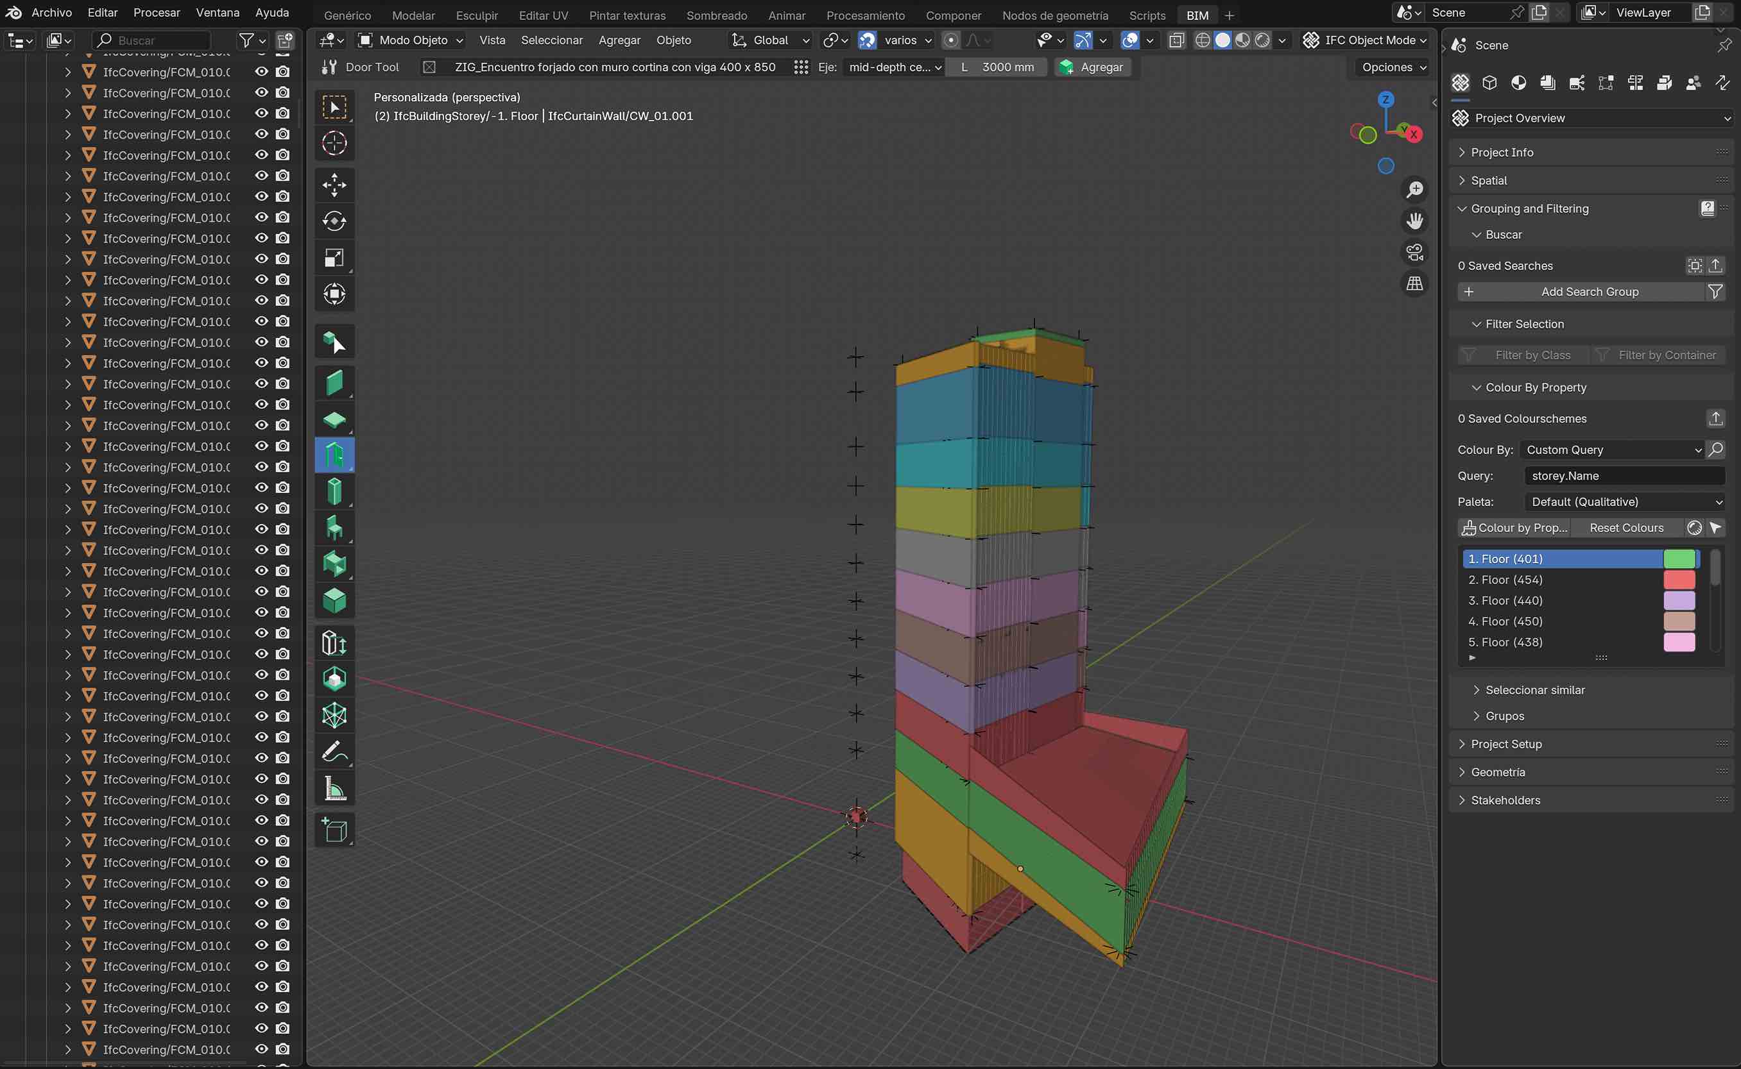Click the Colour By search magnifier icon
This screenshot has width=1741, height=1069.
pos(1715,450)
